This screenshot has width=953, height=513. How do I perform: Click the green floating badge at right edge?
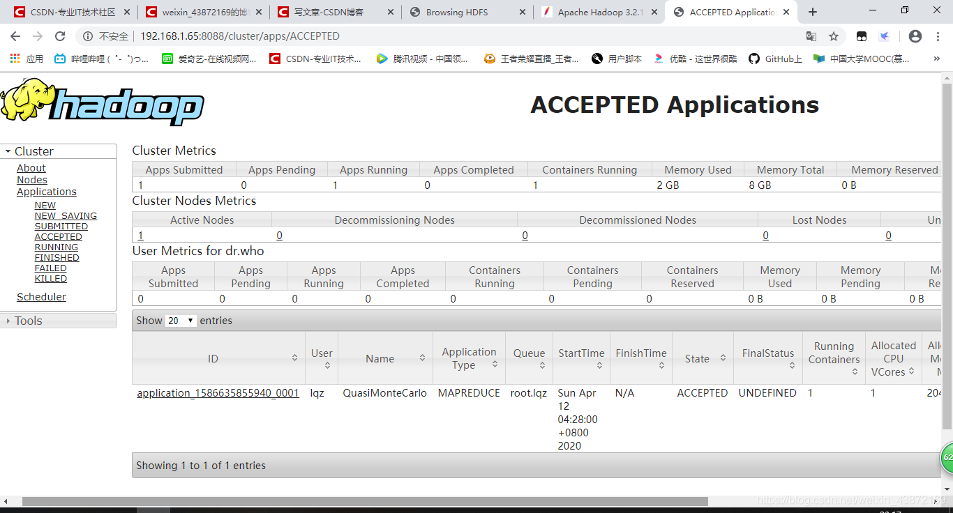click(x=946, y=457)
